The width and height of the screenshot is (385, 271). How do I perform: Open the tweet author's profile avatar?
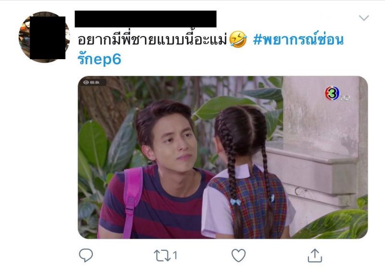point(44,37)
